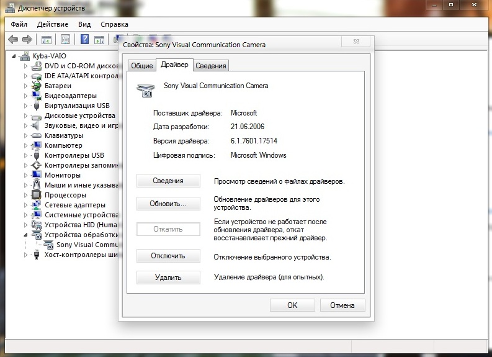The image size is (492, 357).
Task: Click the action pane toolbar icon
Action: tap(99, 40)
